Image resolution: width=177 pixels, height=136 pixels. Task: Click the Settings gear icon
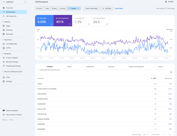[x=4, y=81]
